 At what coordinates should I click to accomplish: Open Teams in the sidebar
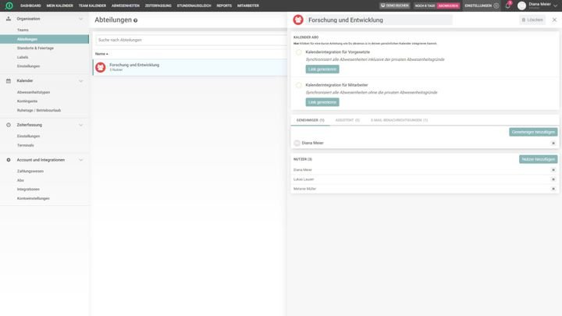(x=23, y=30)
